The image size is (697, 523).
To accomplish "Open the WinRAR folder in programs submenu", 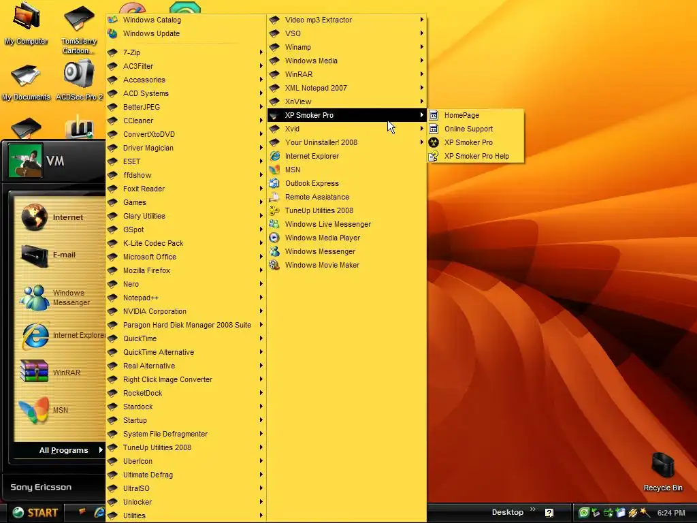I will [346, 74].
